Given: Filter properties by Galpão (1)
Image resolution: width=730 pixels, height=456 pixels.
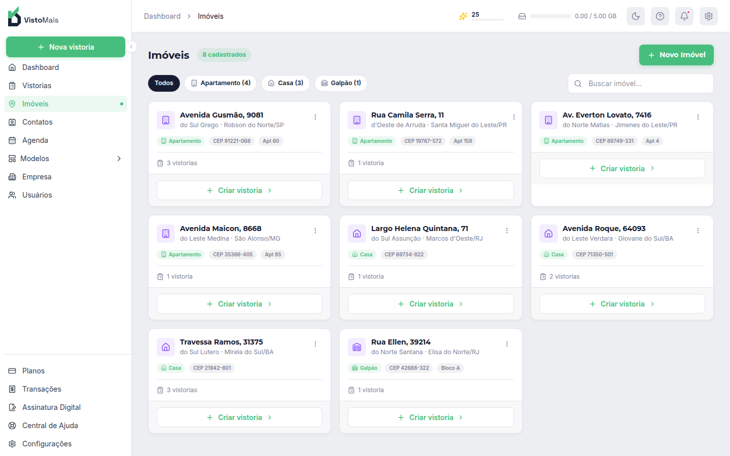Looking at the screenshot, I should [341, 83].
